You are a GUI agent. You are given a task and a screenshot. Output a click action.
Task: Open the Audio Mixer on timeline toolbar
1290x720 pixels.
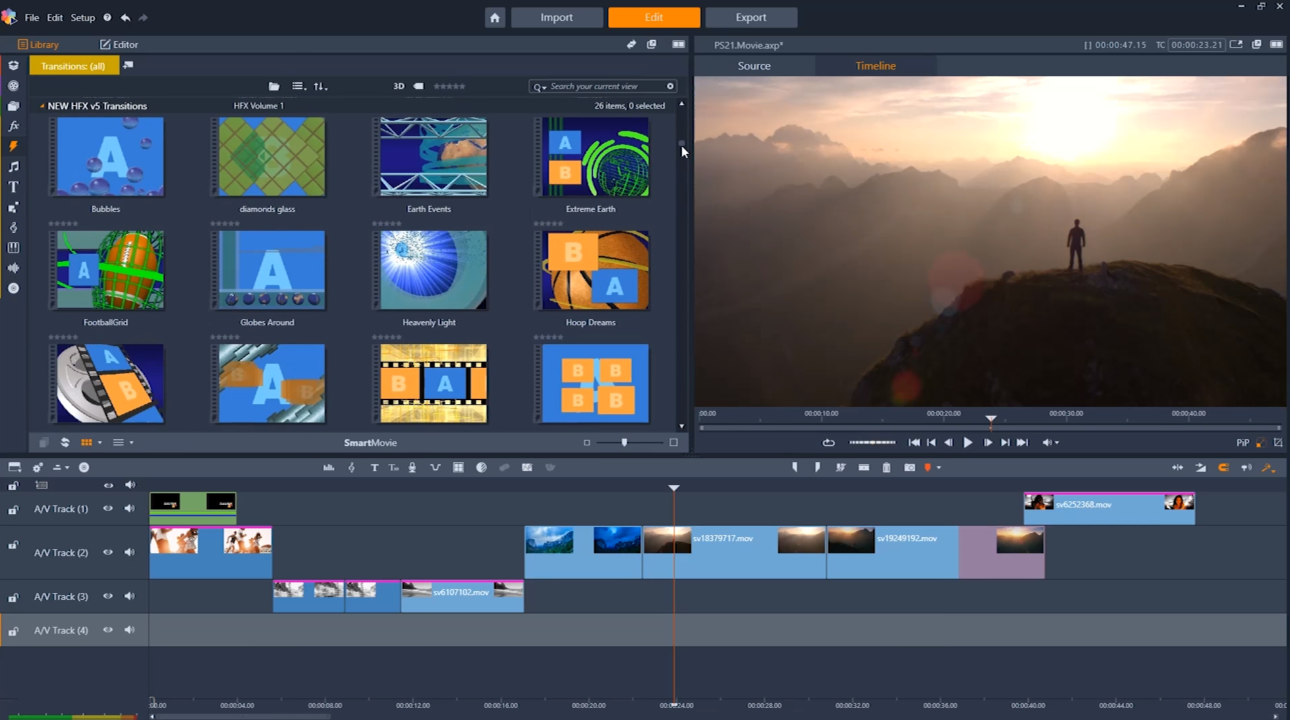[329, 468]
